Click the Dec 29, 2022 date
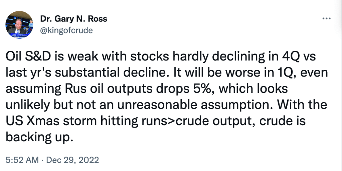Image resolution: width=342 pixels, height=171 pixels. point(73,160)
